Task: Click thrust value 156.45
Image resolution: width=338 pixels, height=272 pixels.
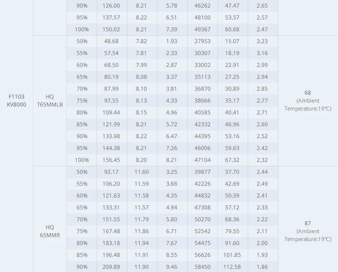Action: [111, 160]
